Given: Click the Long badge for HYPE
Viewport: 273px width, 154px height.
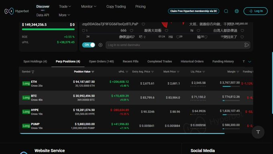Looking at the screenshot, I should [26, 112].
